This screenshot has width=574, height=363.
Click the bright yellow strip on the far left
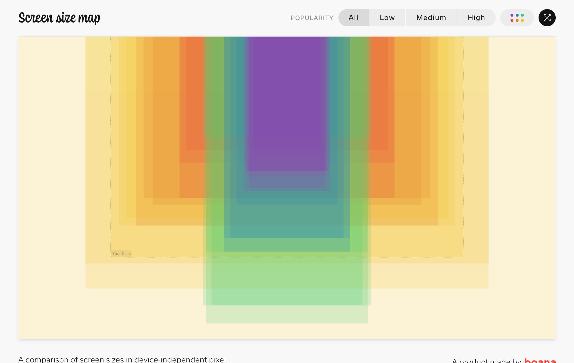[x=131, y=114]
